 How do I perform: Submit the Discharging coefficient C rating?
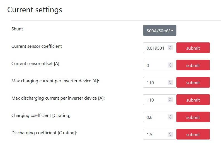[x=193, y=134]
